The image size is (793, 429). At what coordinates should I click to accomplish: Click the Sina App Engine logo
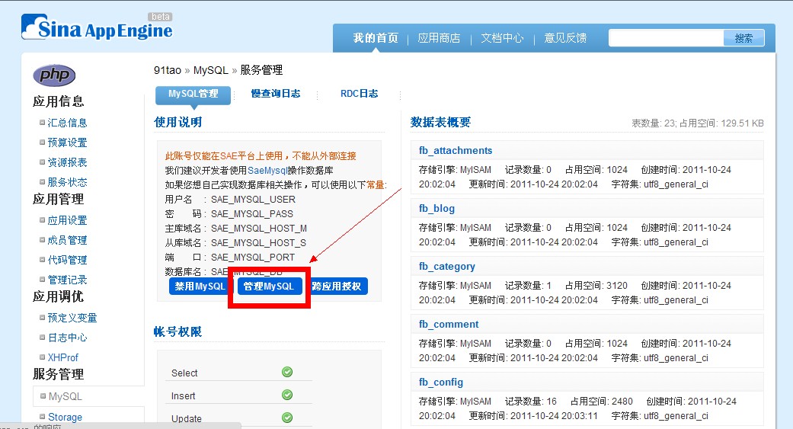pyautogui.click(x=97, y=27)
